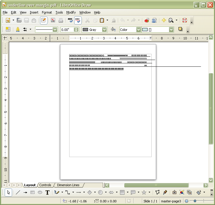This screenshot has width=215, height=205.
Task: Click the Help lifebuoy icon
Action: coord(185,20)
